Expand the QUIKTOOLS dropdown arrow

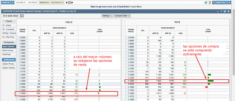(229, 3)
